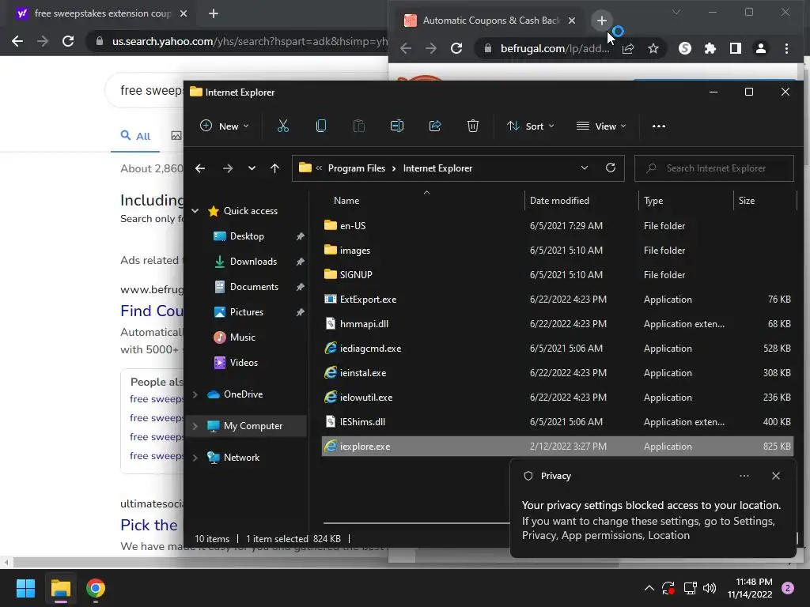This screenshot has width=810, height=607.
Task: Click Chrome icon on the taskbar
Action: (x=96, y=588)
